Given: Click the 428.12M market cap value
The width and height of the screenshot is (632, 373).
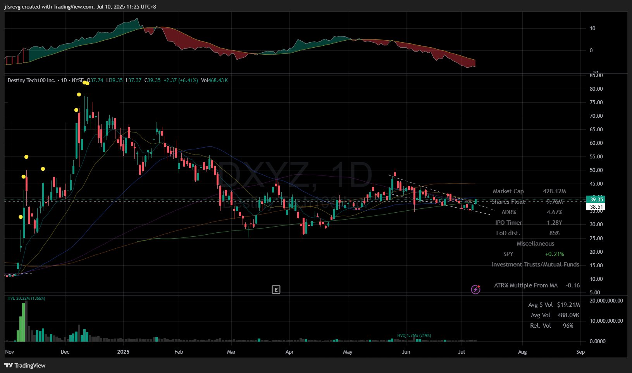Looking at the screenshot, I should [555, 191].
